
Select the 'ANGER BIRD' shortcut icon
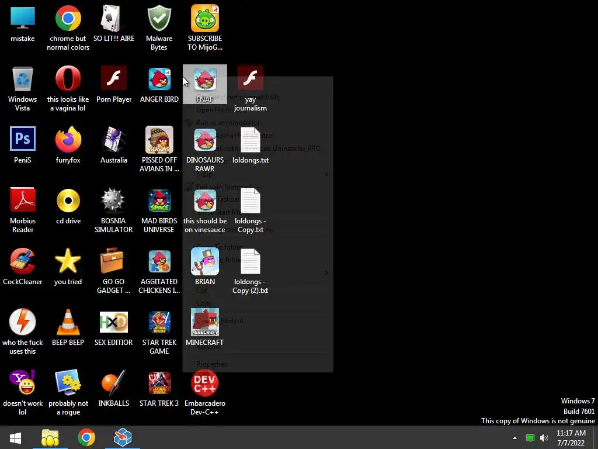pos(159,79)
